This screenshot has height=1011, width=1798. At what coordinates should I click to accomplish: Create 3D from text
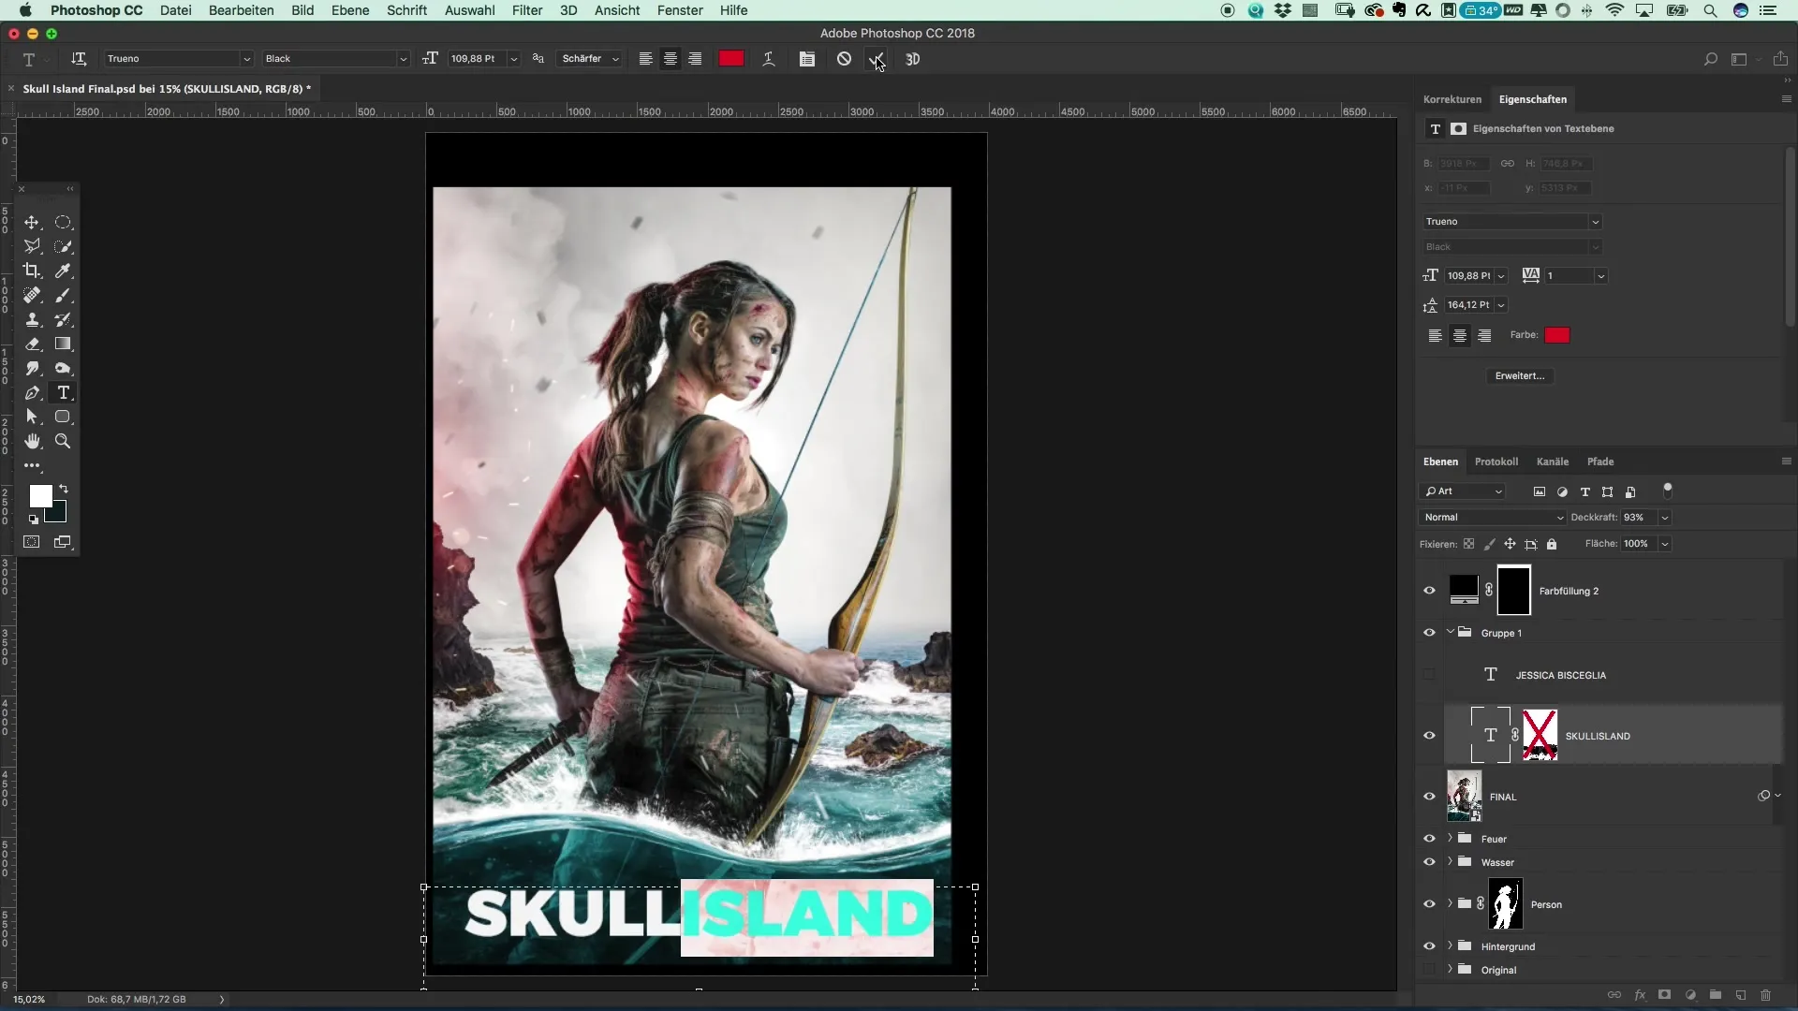tap(912, 59)
